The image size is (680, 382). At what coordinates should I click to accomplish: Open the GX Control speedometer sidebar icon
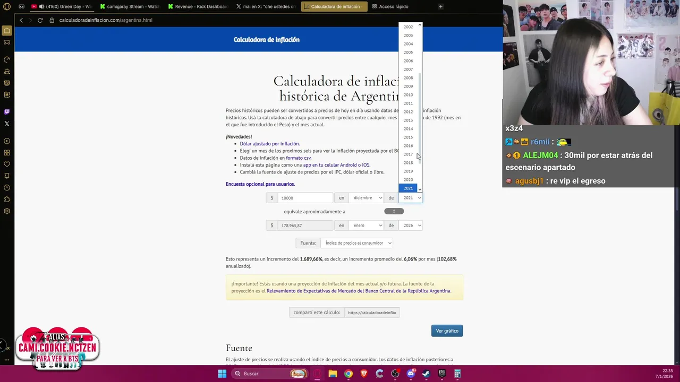[7, 59]
